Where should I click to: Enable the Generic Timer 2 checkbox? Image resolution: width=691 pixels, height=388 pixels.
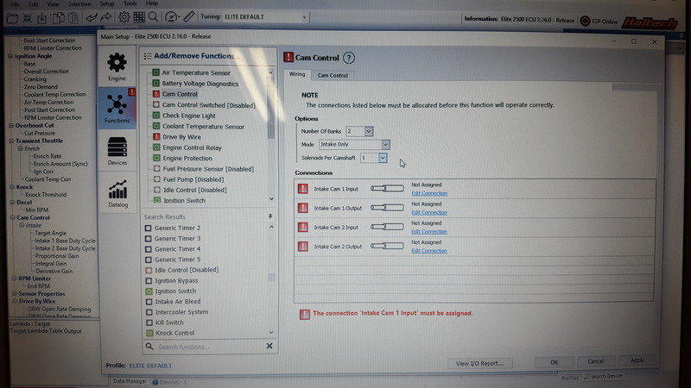148,228
